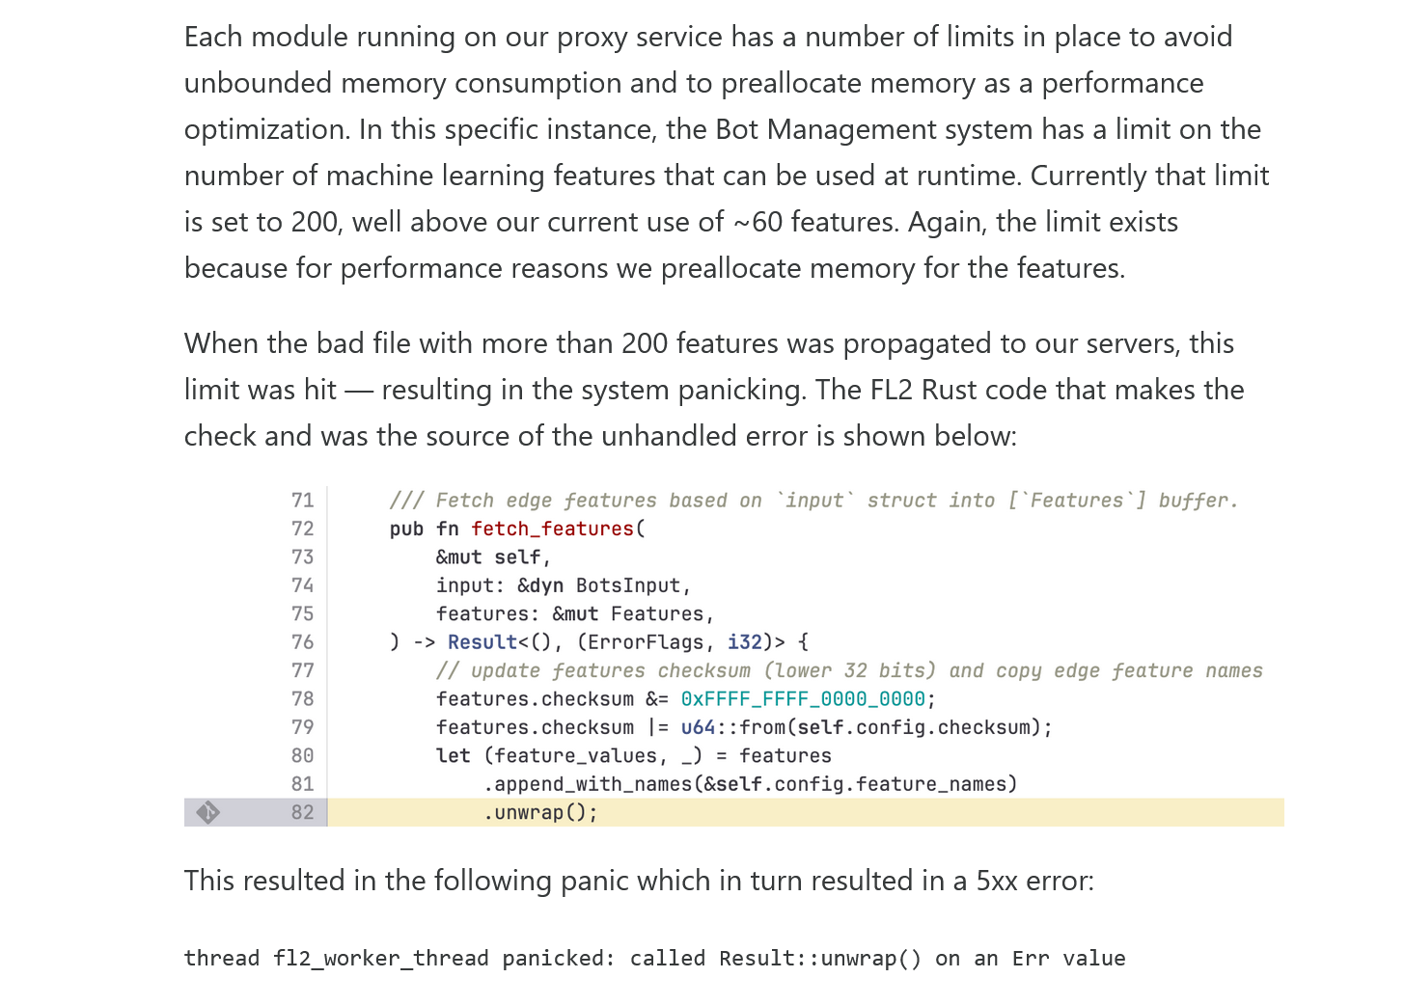Click the i32 type on line 76
The width and height of the screenshot is (1405, 1005).
point(744,642)
